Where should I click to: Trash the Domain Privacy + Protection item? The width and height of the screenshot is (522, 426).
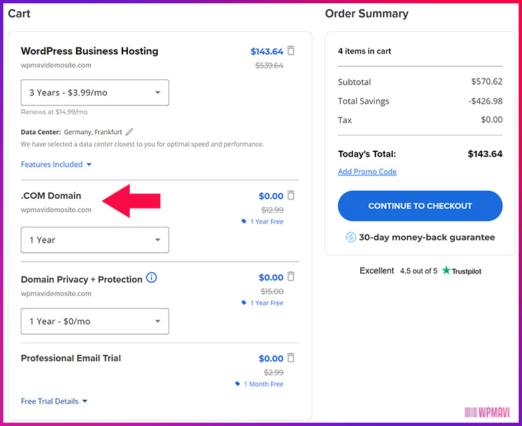291,277
